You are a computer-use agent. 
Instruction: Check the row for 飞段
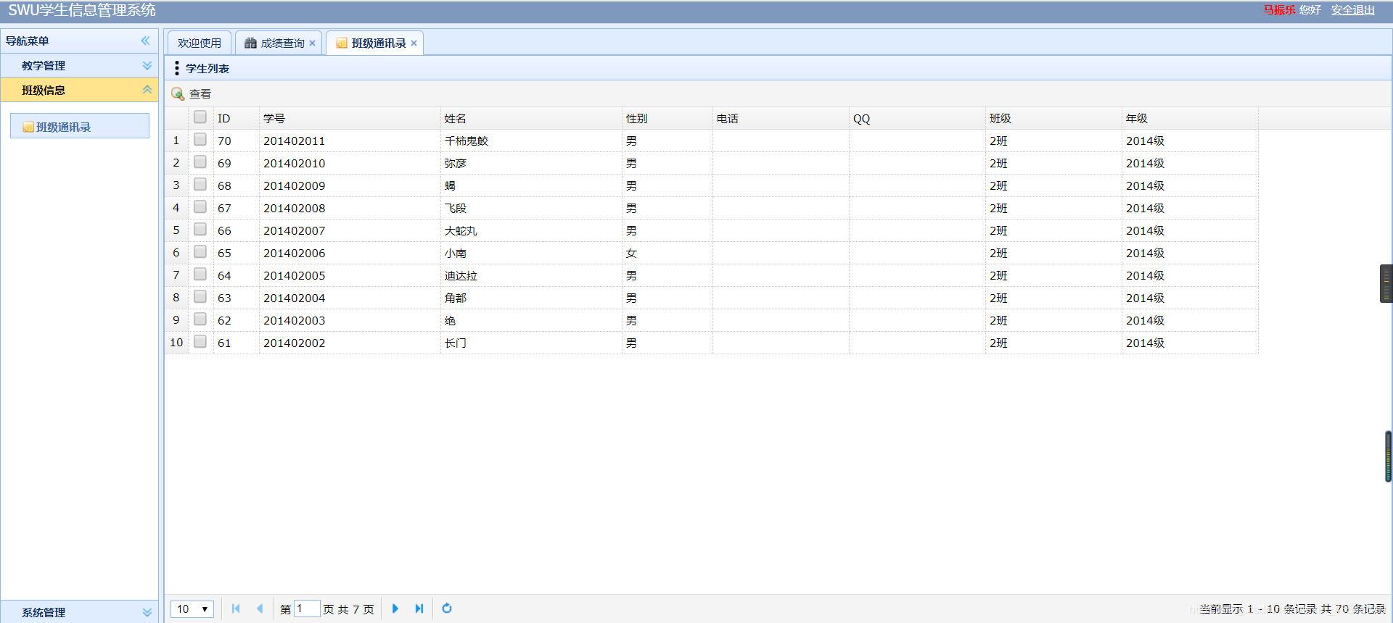click(200, 206)
